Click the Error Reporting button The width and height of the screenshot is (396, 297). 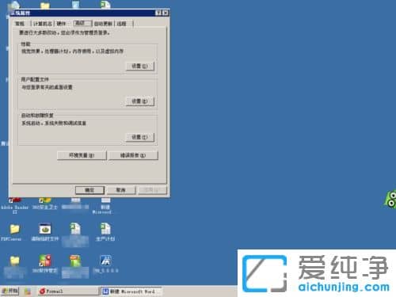[x=133, y=155]
